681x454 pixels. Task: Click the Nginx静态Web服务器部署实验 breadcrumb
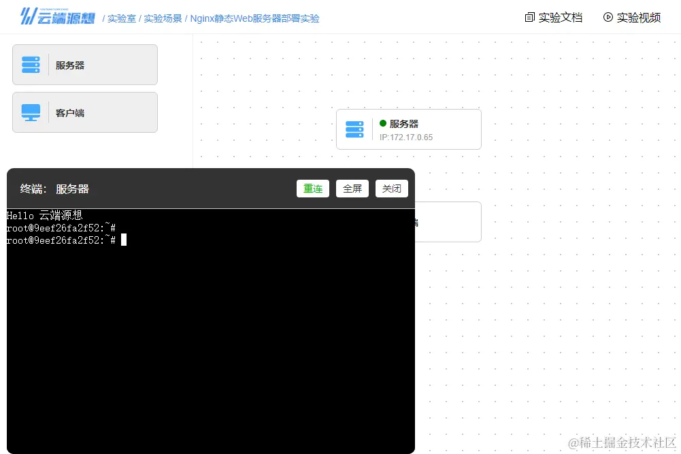[254, 18]
